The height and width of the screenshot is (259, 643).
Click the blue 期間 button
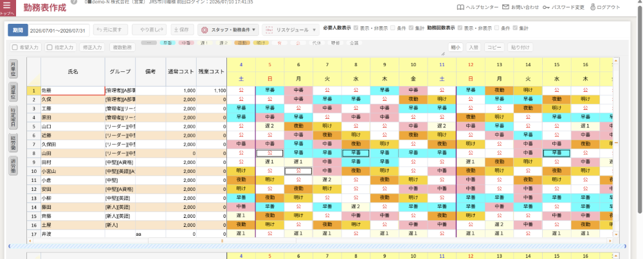click(x=17, y=30)
